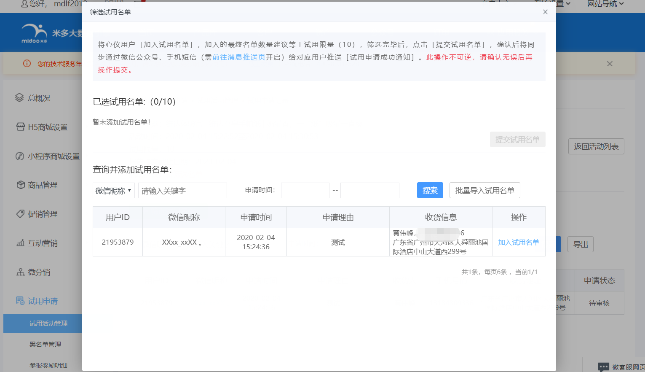Click the 收货信息 column header
The image size is (645, 372).
pos(441,217)
